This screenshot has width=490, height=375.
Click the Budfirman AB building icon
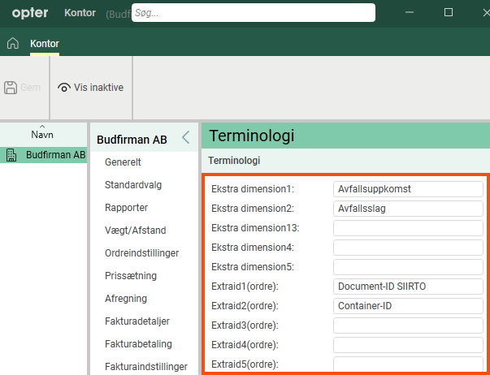coord(12,155)
